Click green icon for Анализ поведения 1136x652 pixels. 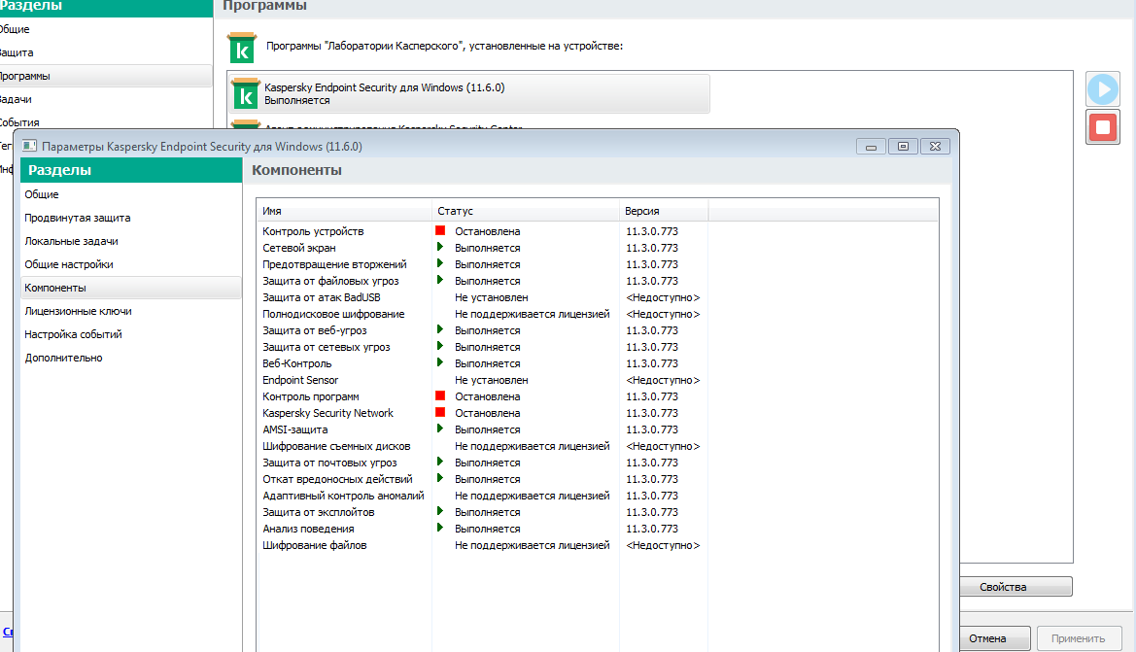pos(440,529)
